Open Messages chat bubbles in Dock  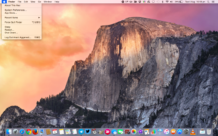(114, 132)
